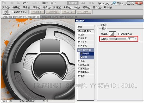Open the 图层(L) menu
Viewport: 144px width, 103px height.
click(x=36, y=8)
